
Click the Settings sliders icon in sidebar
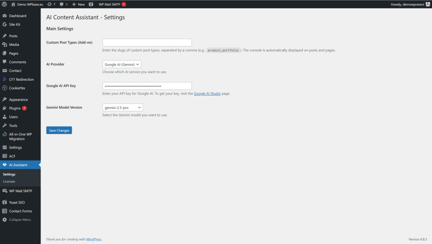coord(4,148)
